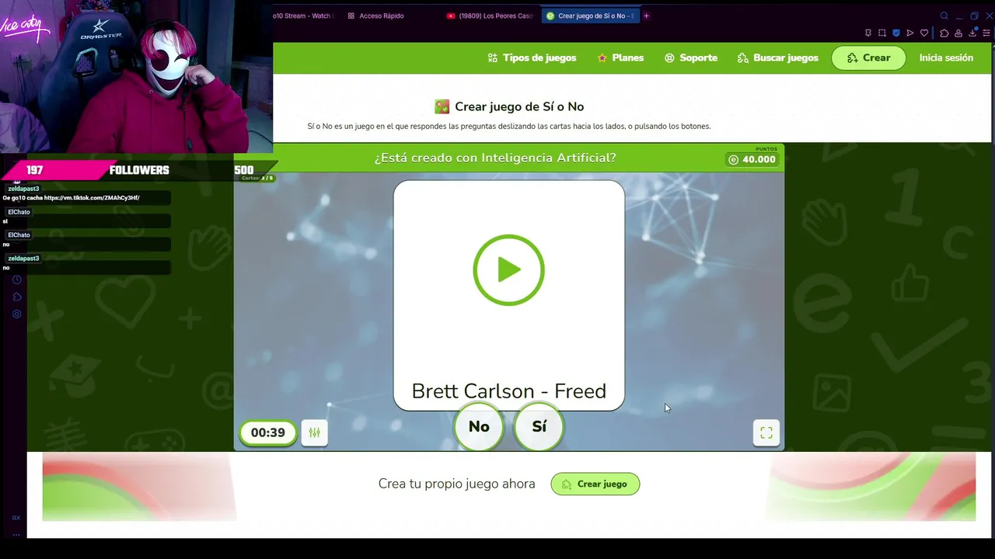Click the pin icon in the address bar
The width and height of the screenshot is (995, 559).
tap(868, 33)
